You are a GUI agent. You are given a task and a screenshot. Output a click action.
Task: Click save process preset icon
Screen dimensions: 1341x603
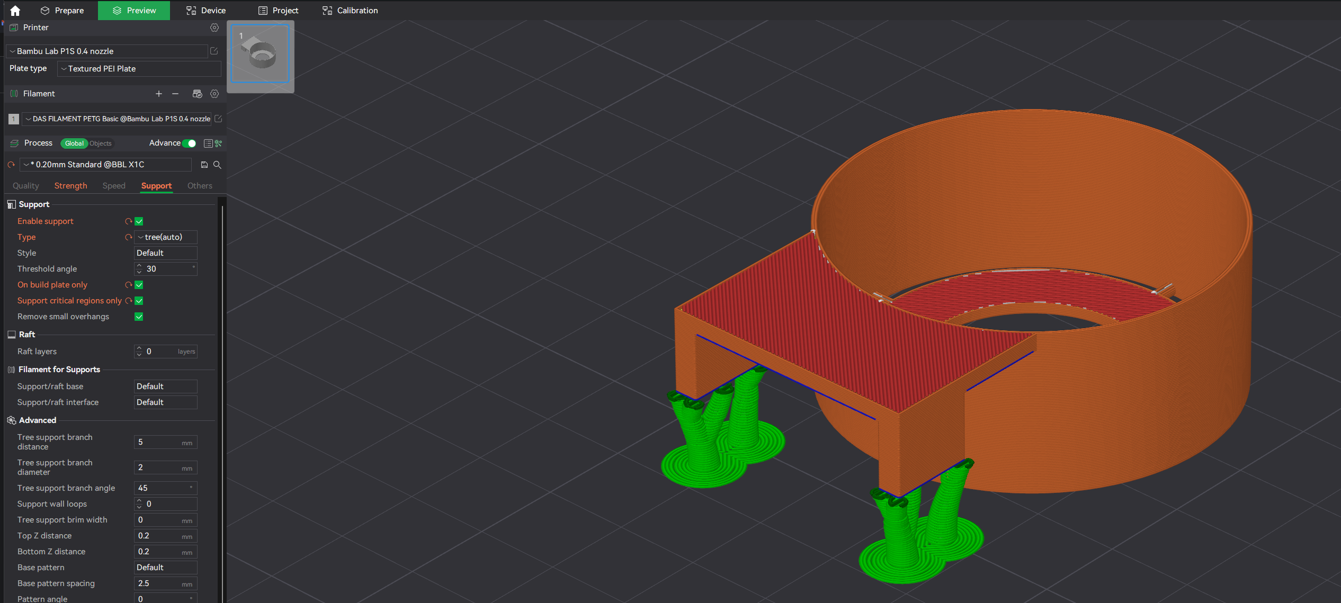pyautogui.click(x=204, y=165)
